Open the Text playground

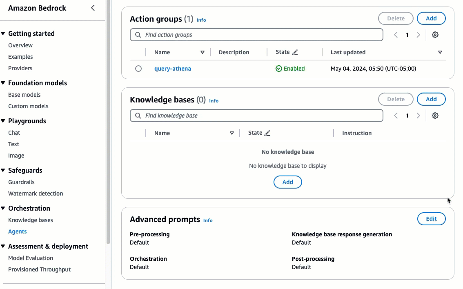pos(13,144)
